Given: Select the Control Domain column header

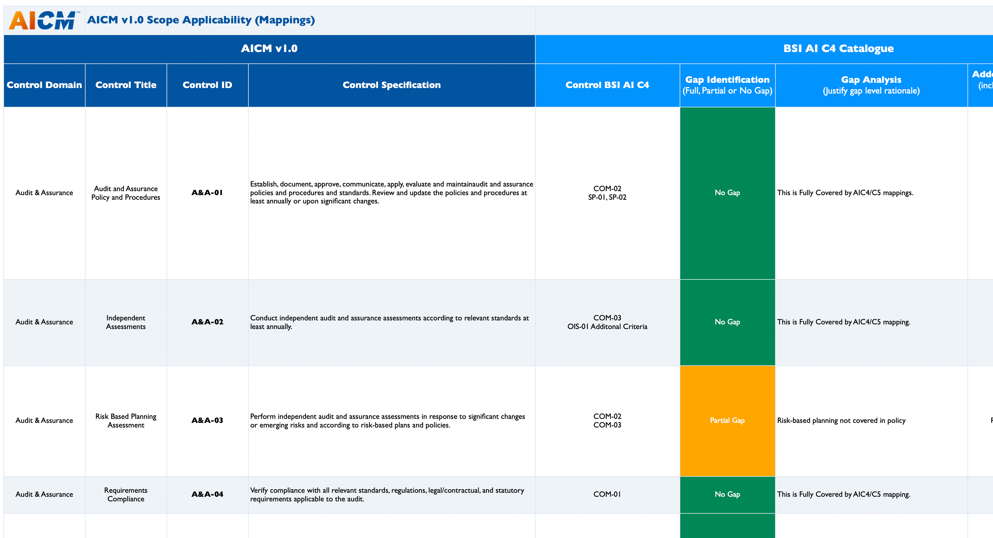Looking at the screenshot, I should tap(44, 85).
